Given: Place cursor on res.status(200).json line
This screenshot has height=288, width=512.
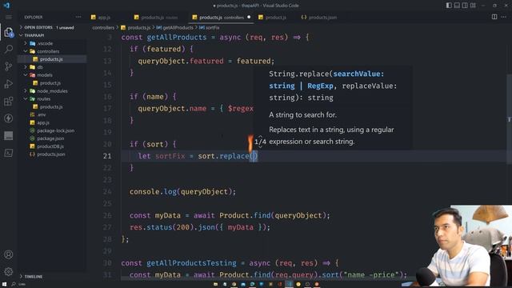Looking at the screenshot, I should tap(200, 227).
